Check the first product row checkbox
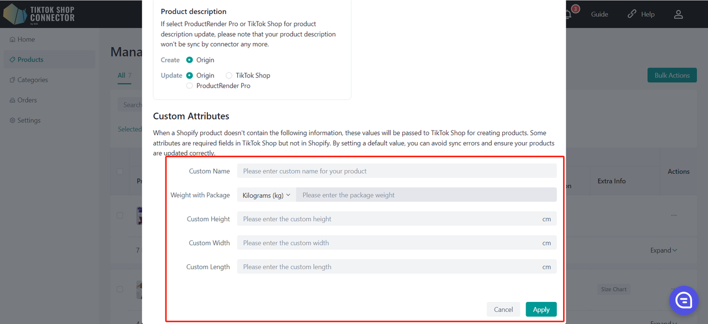 pos(119,215)
